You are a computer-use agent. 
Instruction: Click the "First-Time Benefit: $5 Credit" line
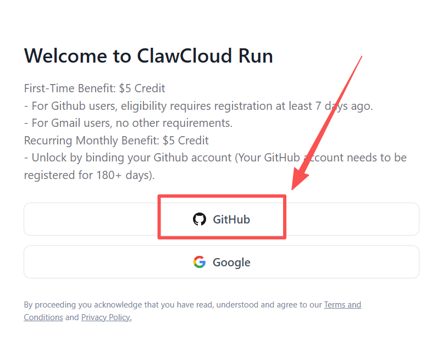(95, 88)
